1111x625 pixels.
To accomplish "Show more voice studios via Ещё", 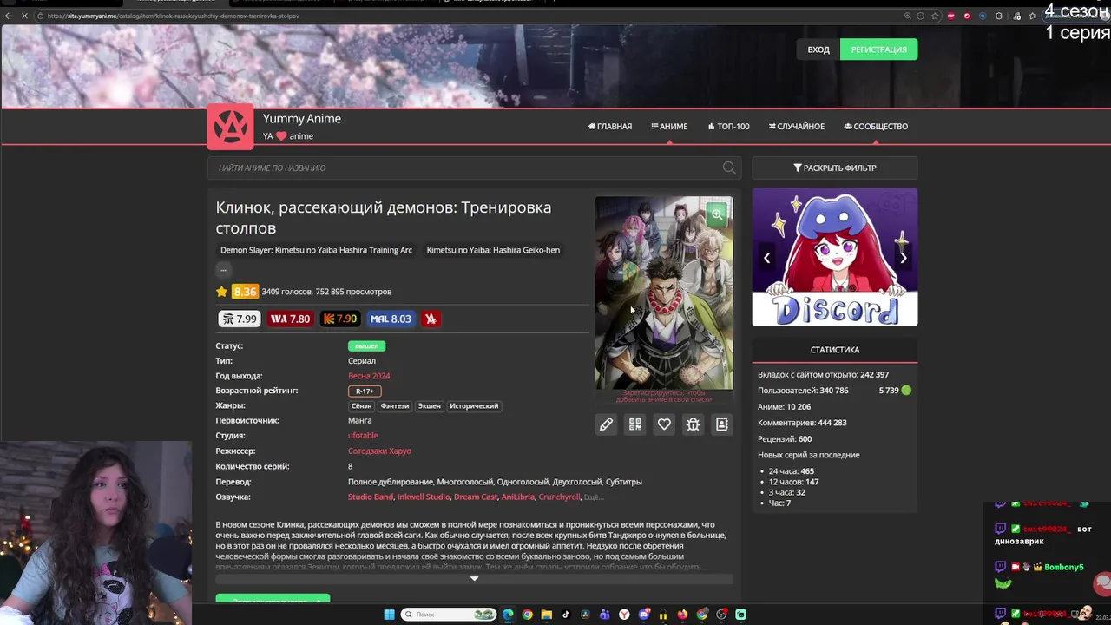I will coord(593,497).
